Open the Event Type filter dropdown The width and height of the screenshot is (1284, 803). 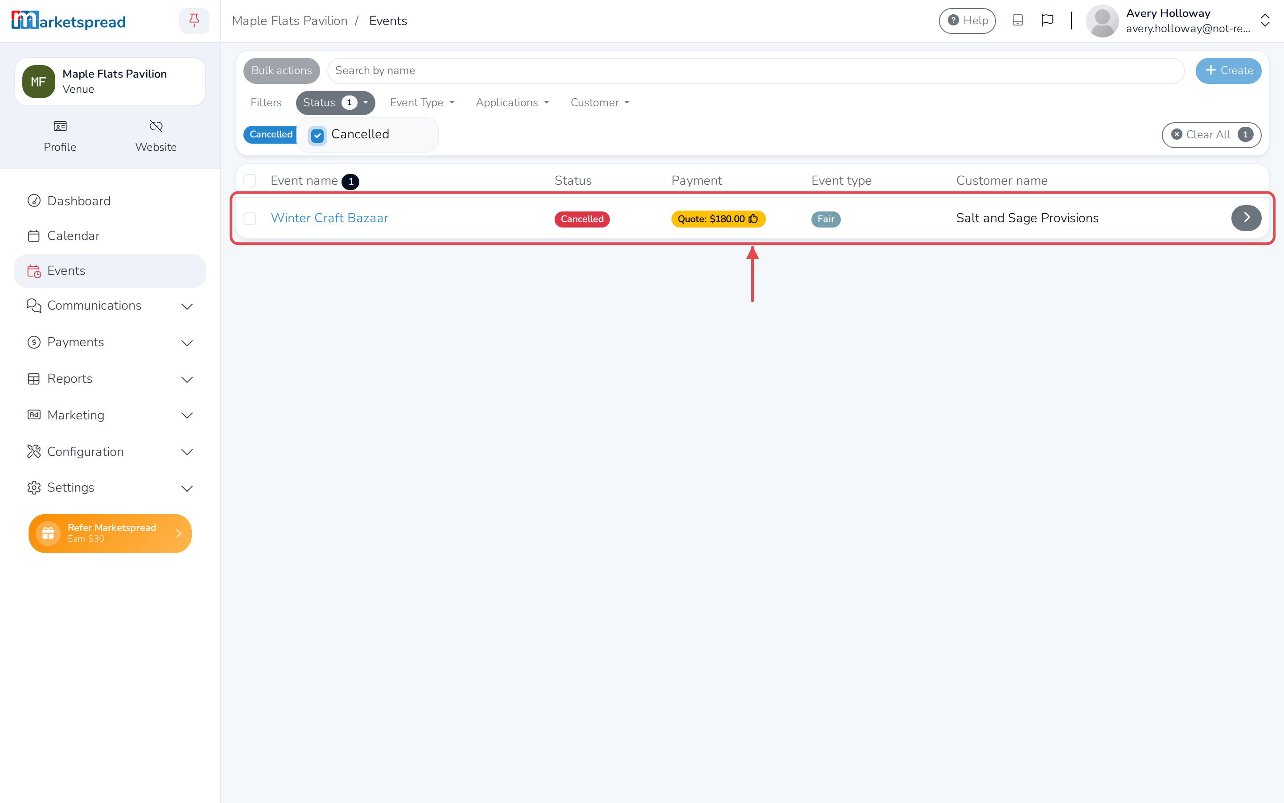pos(422,103)
